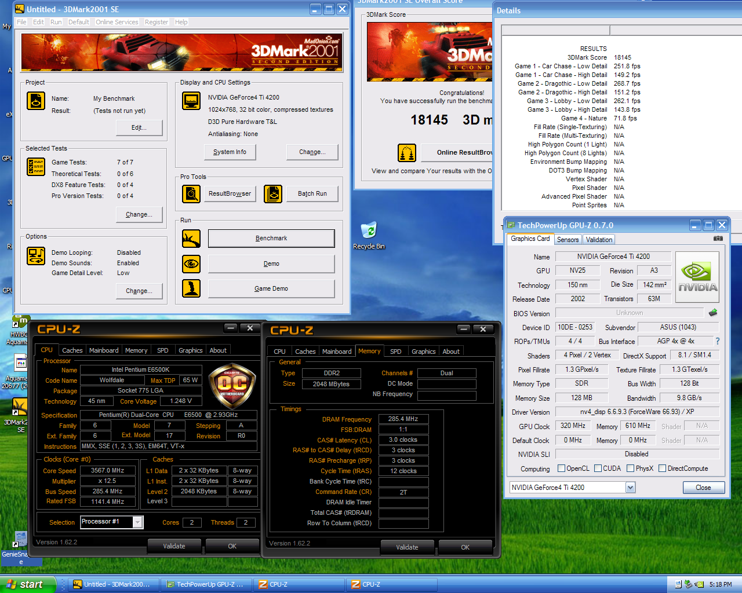The height and width of the screenshot is (593, 742).
Task: Click Change... button in Selected Tests section
Action: click(139, 214)
